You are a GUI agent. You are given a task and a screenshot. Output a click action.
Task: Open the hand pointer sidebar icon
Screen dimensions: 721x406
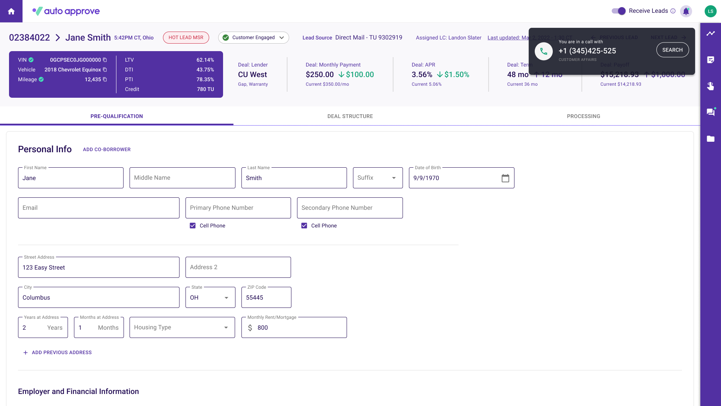(710, 86)
